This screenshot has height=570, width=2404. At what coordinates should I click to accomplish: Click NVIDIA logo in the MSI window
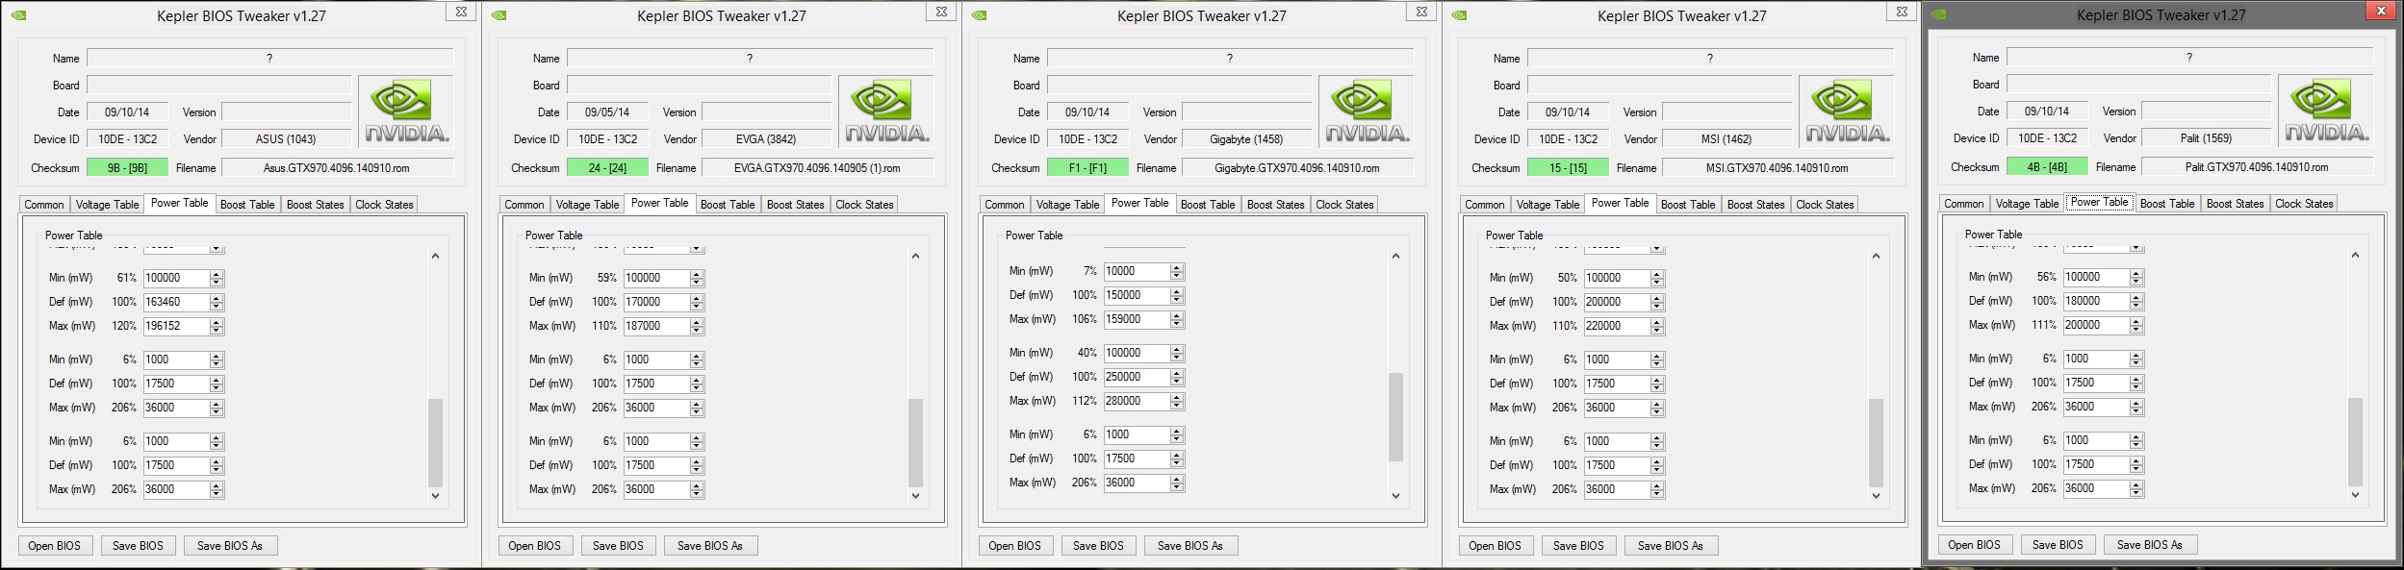pyautogui.click(x=1847, y=112)
